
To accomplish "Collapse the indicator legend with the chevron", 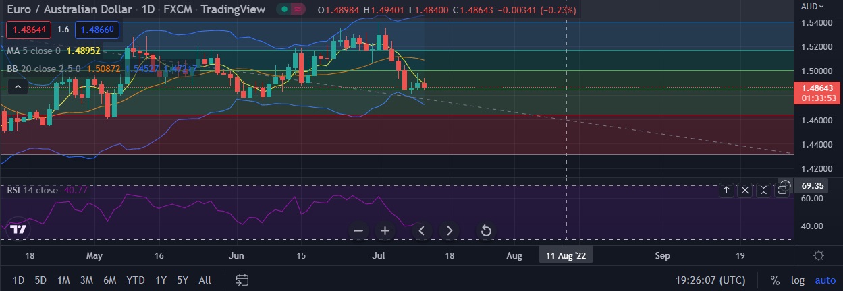I will [x=18, y=86].
